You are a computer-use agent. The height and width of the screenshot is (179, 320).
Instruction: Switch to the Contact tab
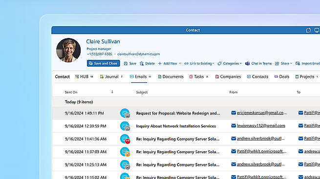point(62,76)
